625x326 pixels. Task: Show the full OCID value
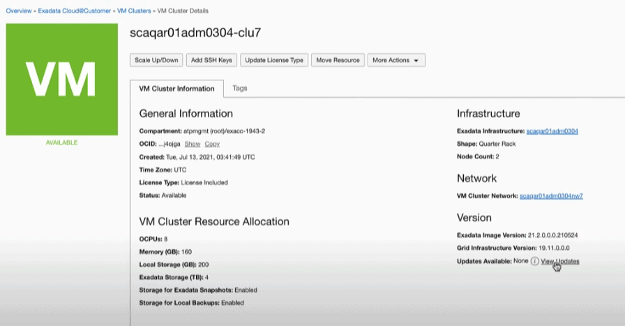[192, 144]
